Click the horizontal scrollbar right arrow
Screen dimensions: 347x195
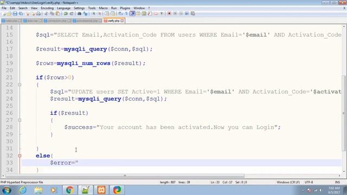339,175
